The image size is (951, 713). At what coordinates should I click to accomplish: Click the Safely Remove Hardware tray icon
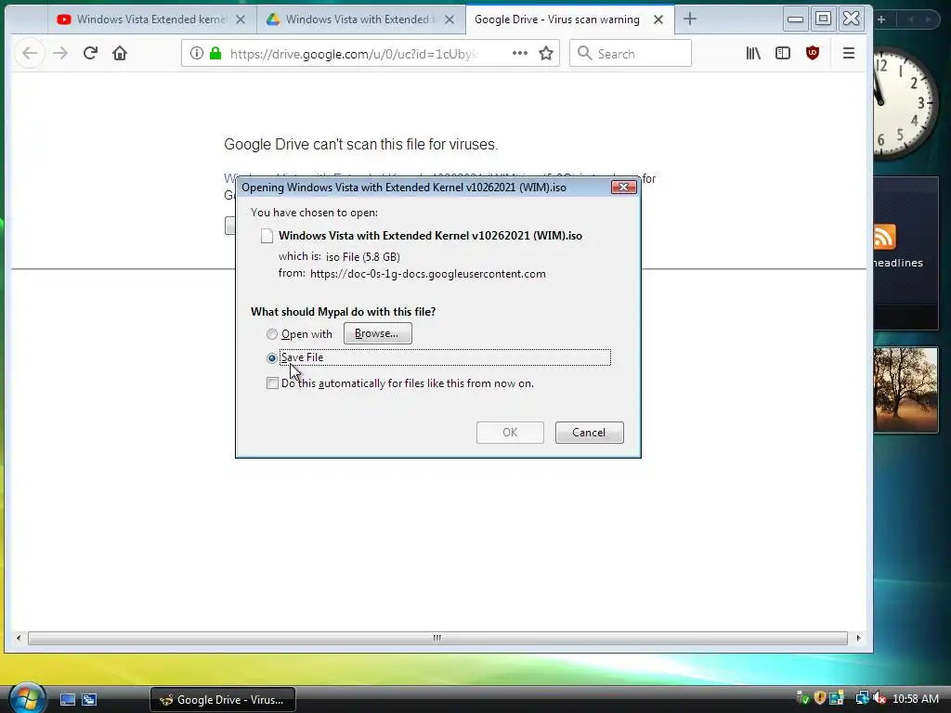coord(801,698)
